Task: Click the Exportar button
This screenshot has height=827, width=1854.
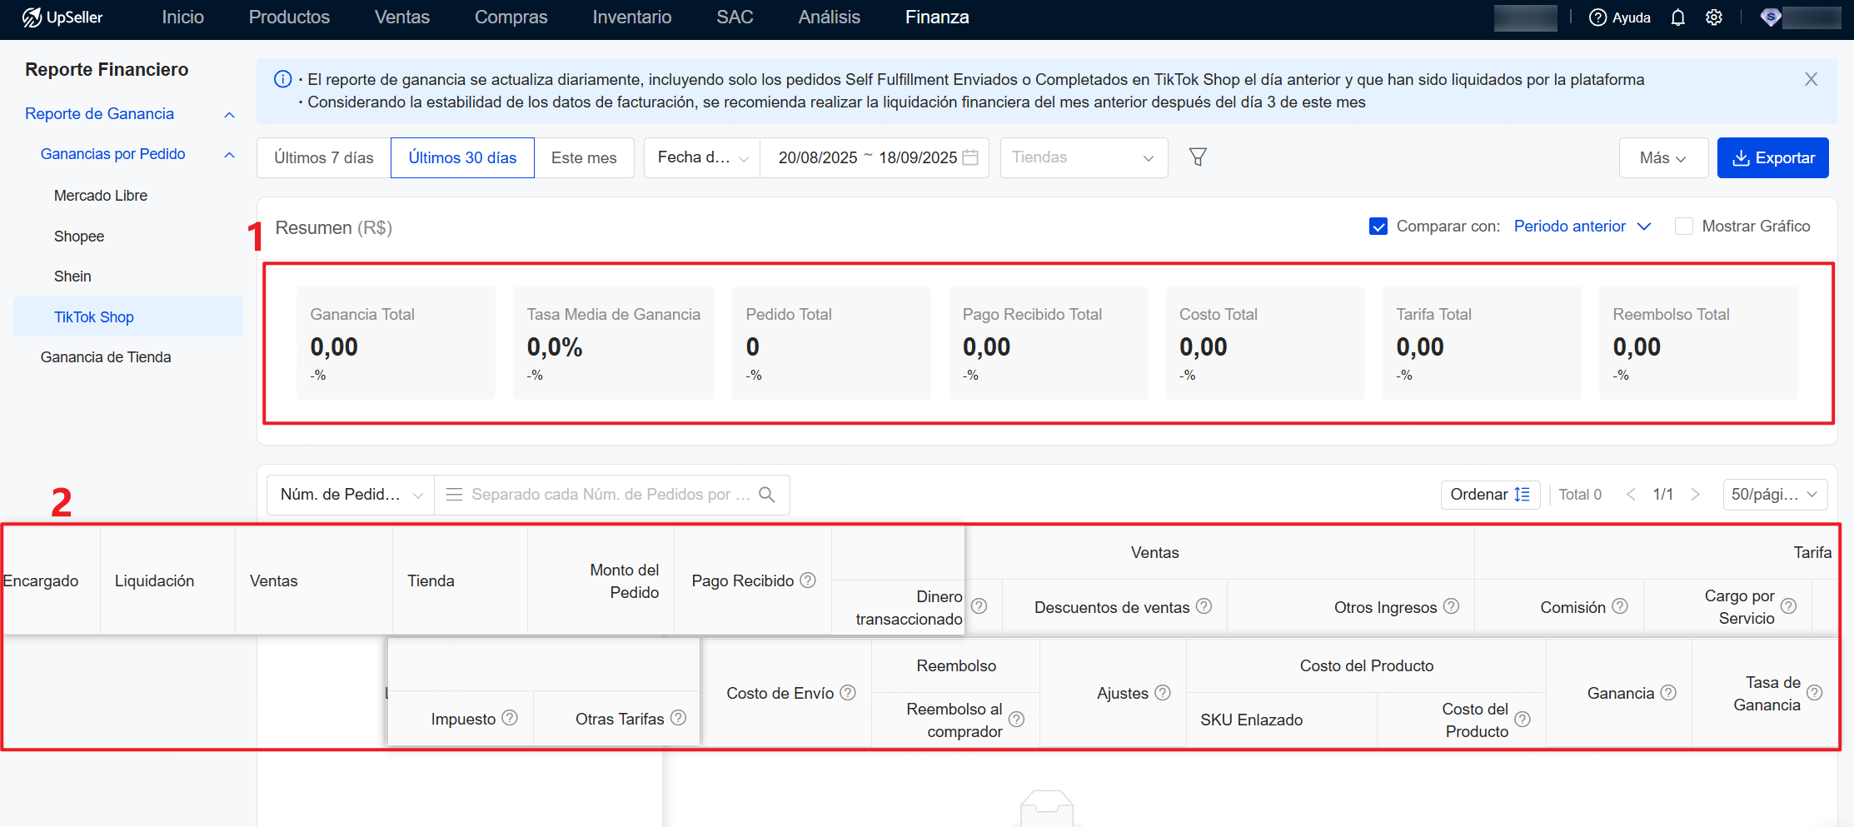Action: 1772,157
